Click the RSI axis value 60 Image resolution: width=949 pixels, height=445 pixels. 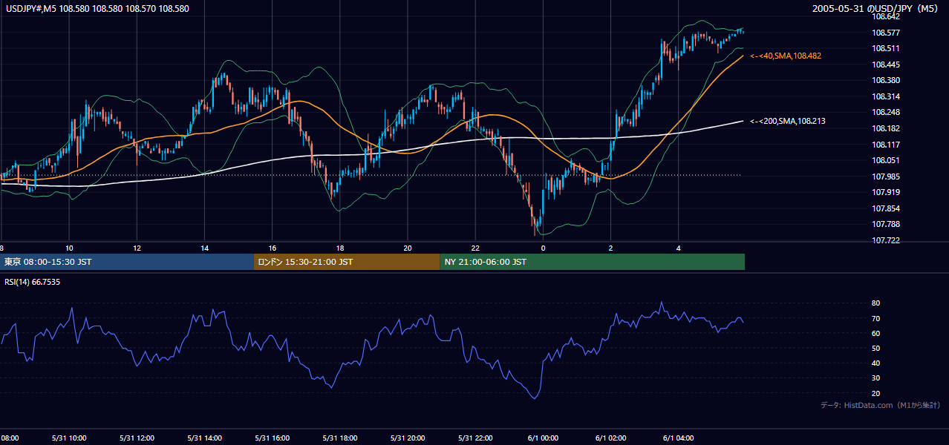point(876,333)
